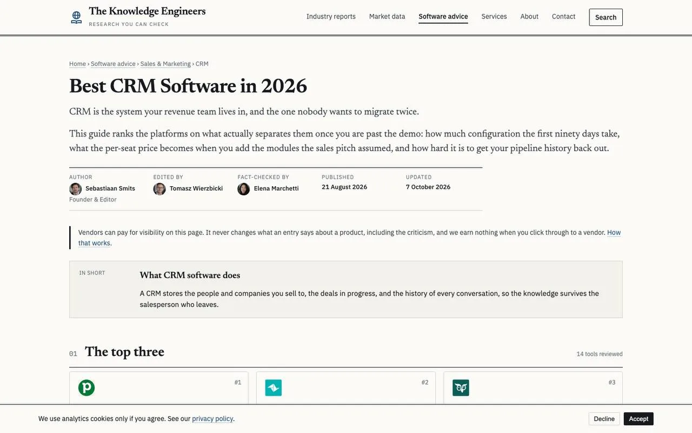Open the About page link
Viewport: 692px width, 433px height.
(x=529, y=17)
